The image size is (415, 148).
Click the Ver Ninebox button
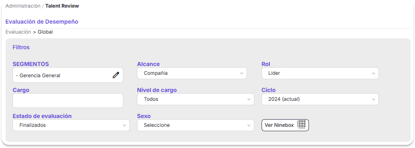point(285,125)
